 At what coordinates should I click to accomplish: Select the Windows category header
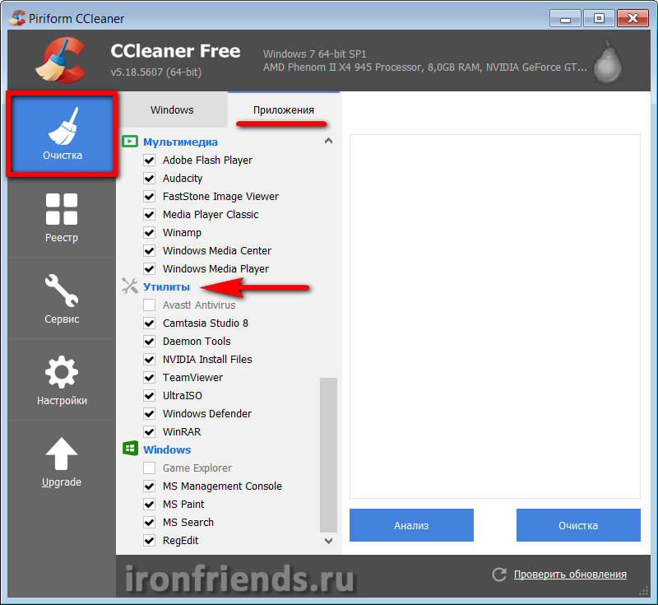pyautogui.click(x=167, y=449)
